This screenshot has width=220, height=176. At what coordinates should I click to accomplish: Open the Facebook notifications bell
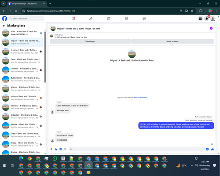[207, 18]
